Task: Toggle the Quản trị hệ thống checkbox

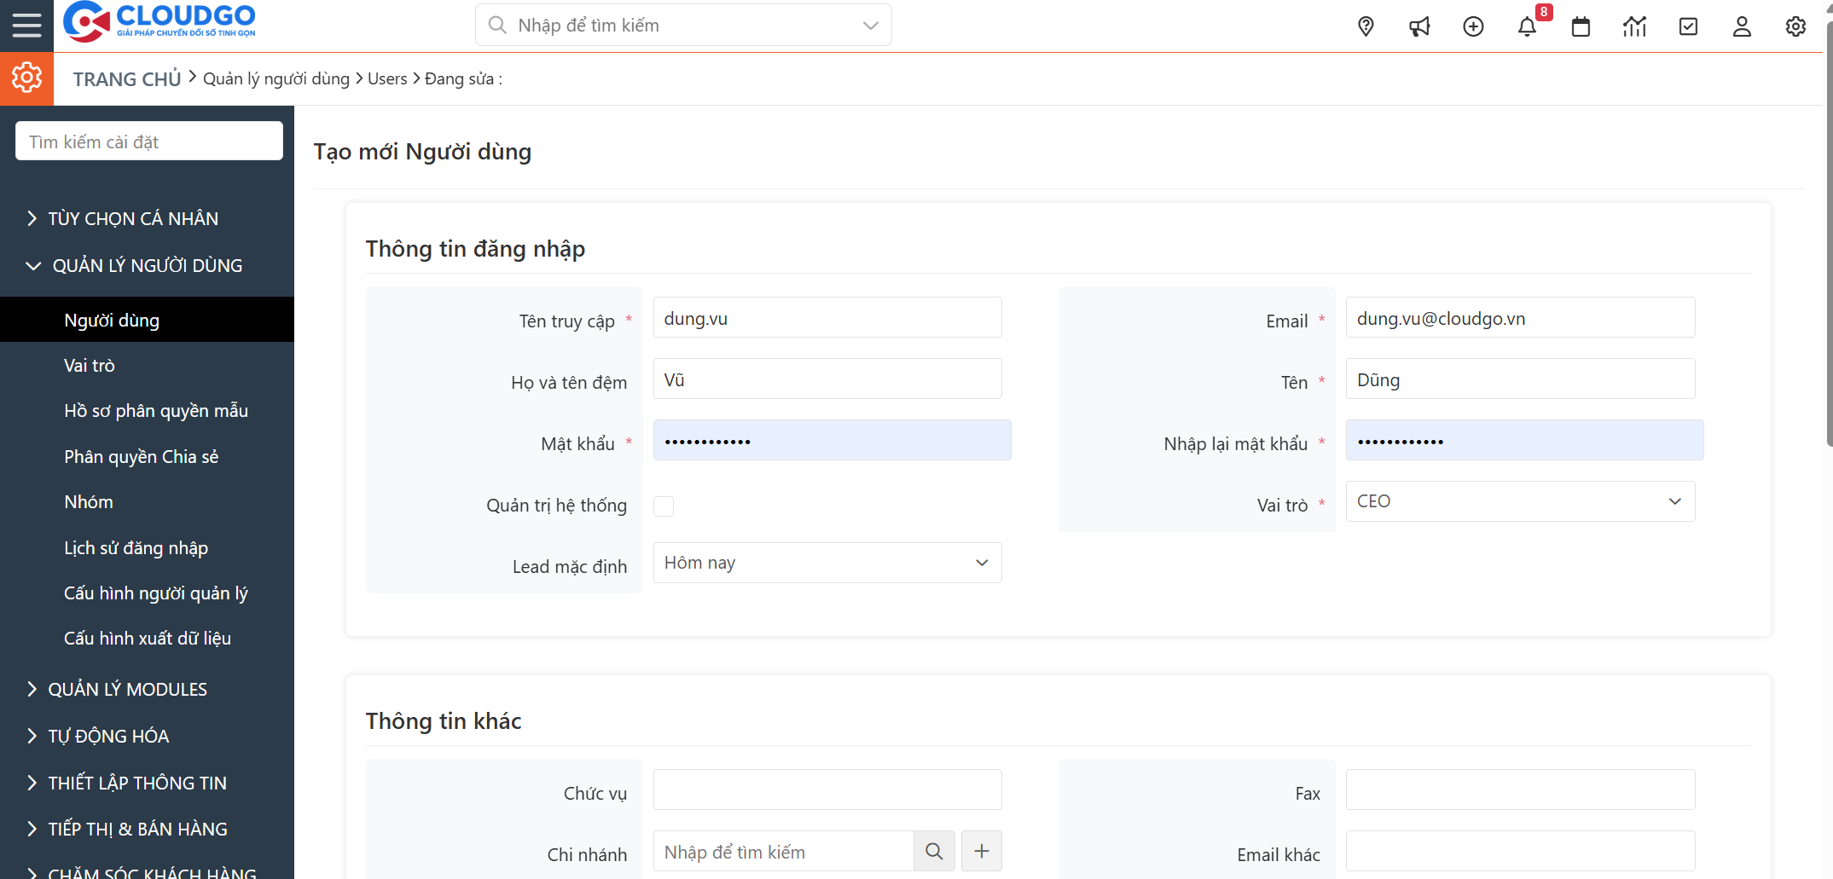Action: point(664,506)
